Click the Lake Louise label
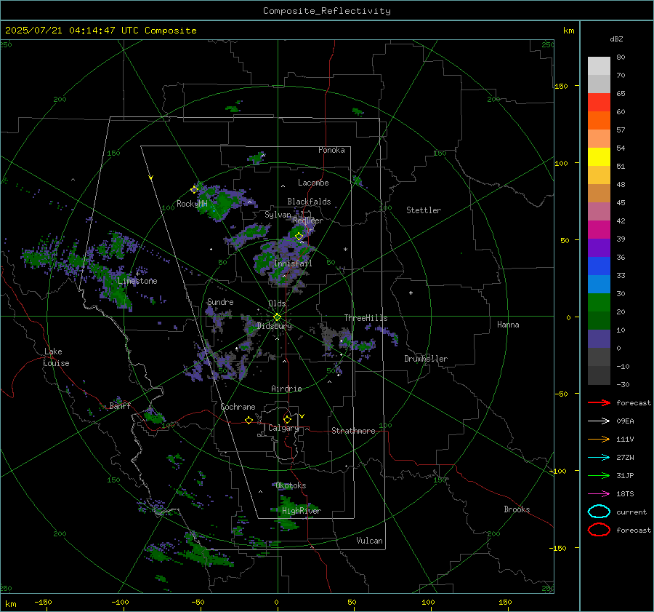The height and width of the screenshot is (612, 654). [56, 357]
